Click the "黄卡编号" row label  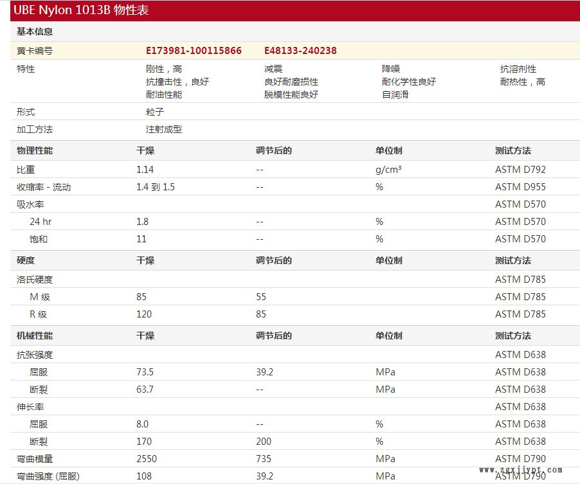pyautogui.click(x=34, y=51)
